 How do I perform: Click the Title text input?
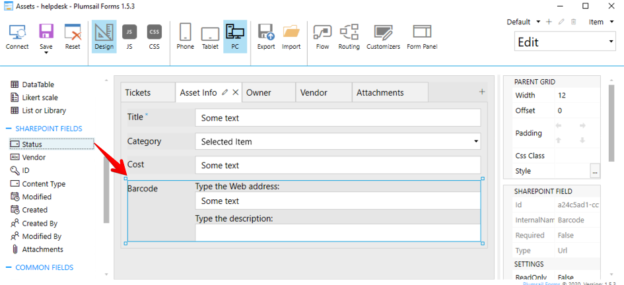pos(338,117)
